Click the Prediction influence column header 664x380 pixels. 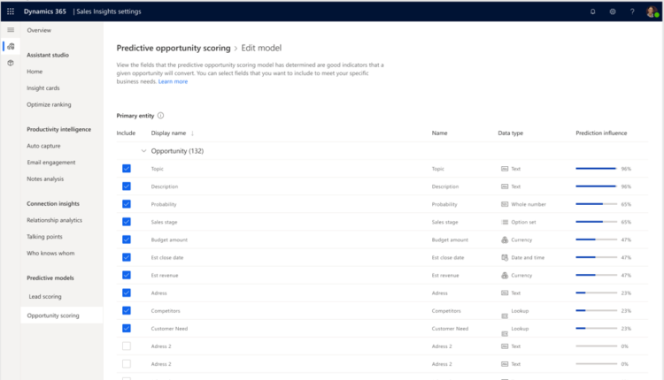601,133
